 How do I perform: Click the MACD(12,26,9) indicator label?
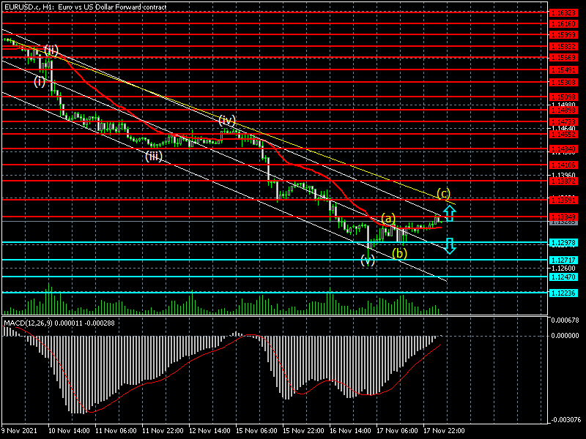point(60,323)
